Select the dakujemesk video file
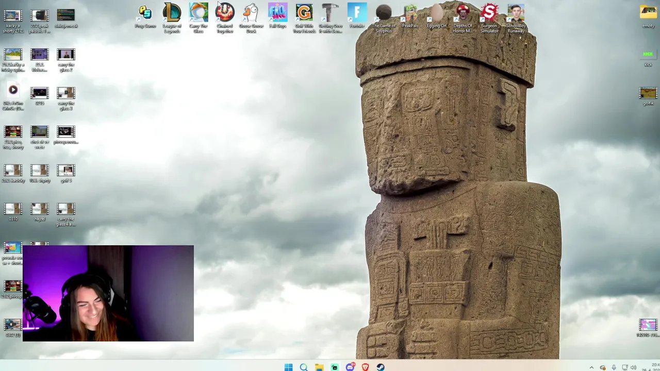Image resolution: width=660 pixels, height=371 pixels. coord(66,19)
